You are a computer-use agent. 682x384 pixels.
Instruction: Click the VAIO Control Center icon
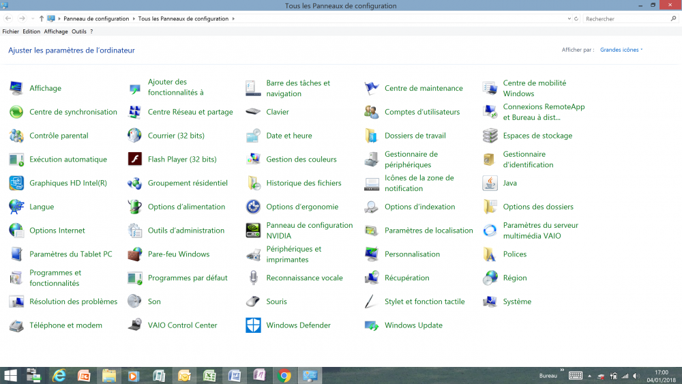pyautogui.click(x=135, y=325)
